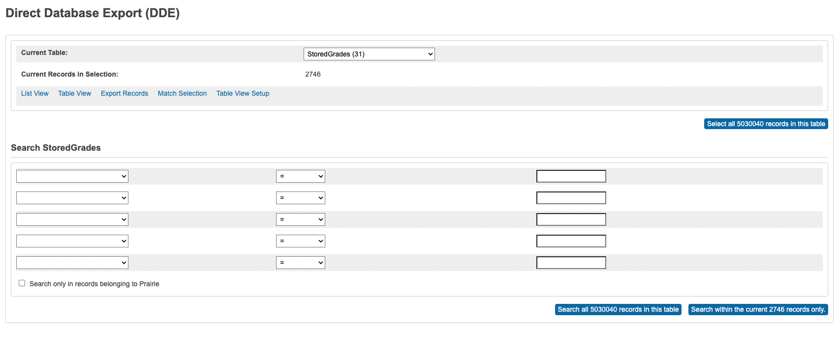This screenshot has height=352, width=839.
Task: Click Search all 5030040 records in this table
Action: pyautogui.click(x=618, y=309)
